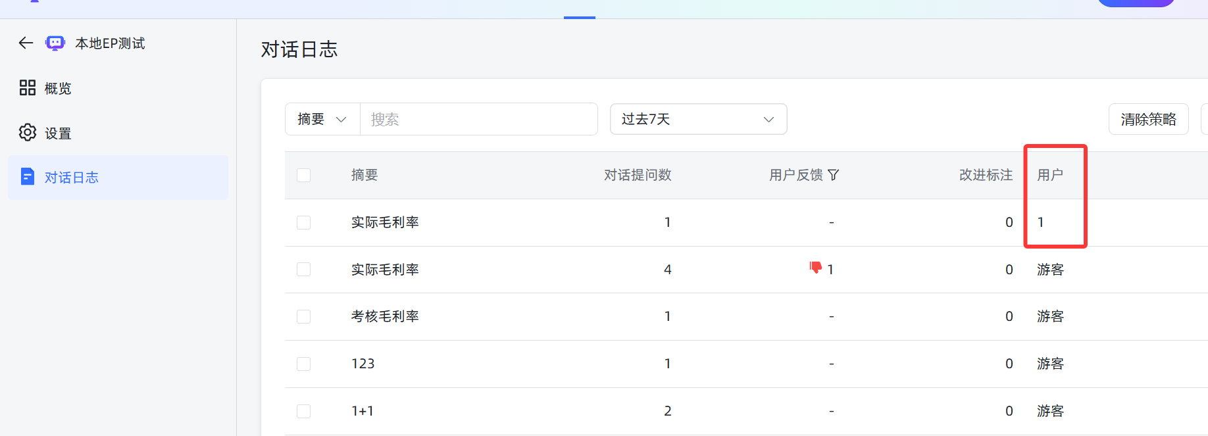Tick the checkbox for the 1+1 row
Viewport: 1208px width, 436px height.
tap(303, 412)
